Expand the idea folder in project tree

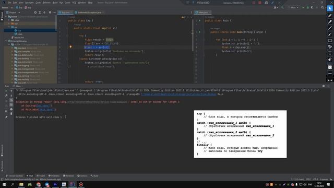click(9, 20)
